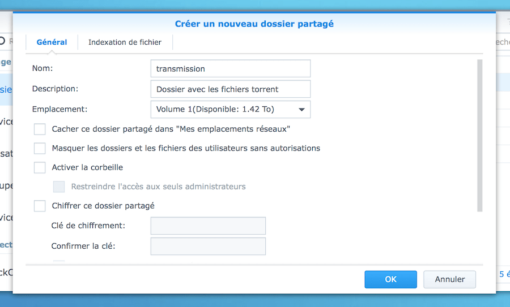Enable Chiffrer ce dossier partagé checkbox

pos(40,206)
